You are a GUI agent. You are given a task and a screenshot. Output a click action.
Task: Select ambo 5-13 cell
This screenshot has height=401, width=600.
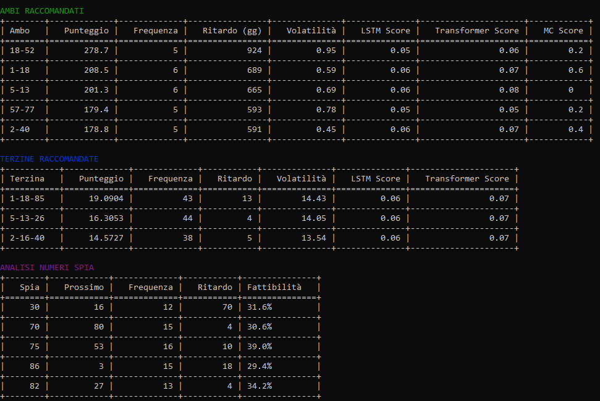(x=20, y=89)
